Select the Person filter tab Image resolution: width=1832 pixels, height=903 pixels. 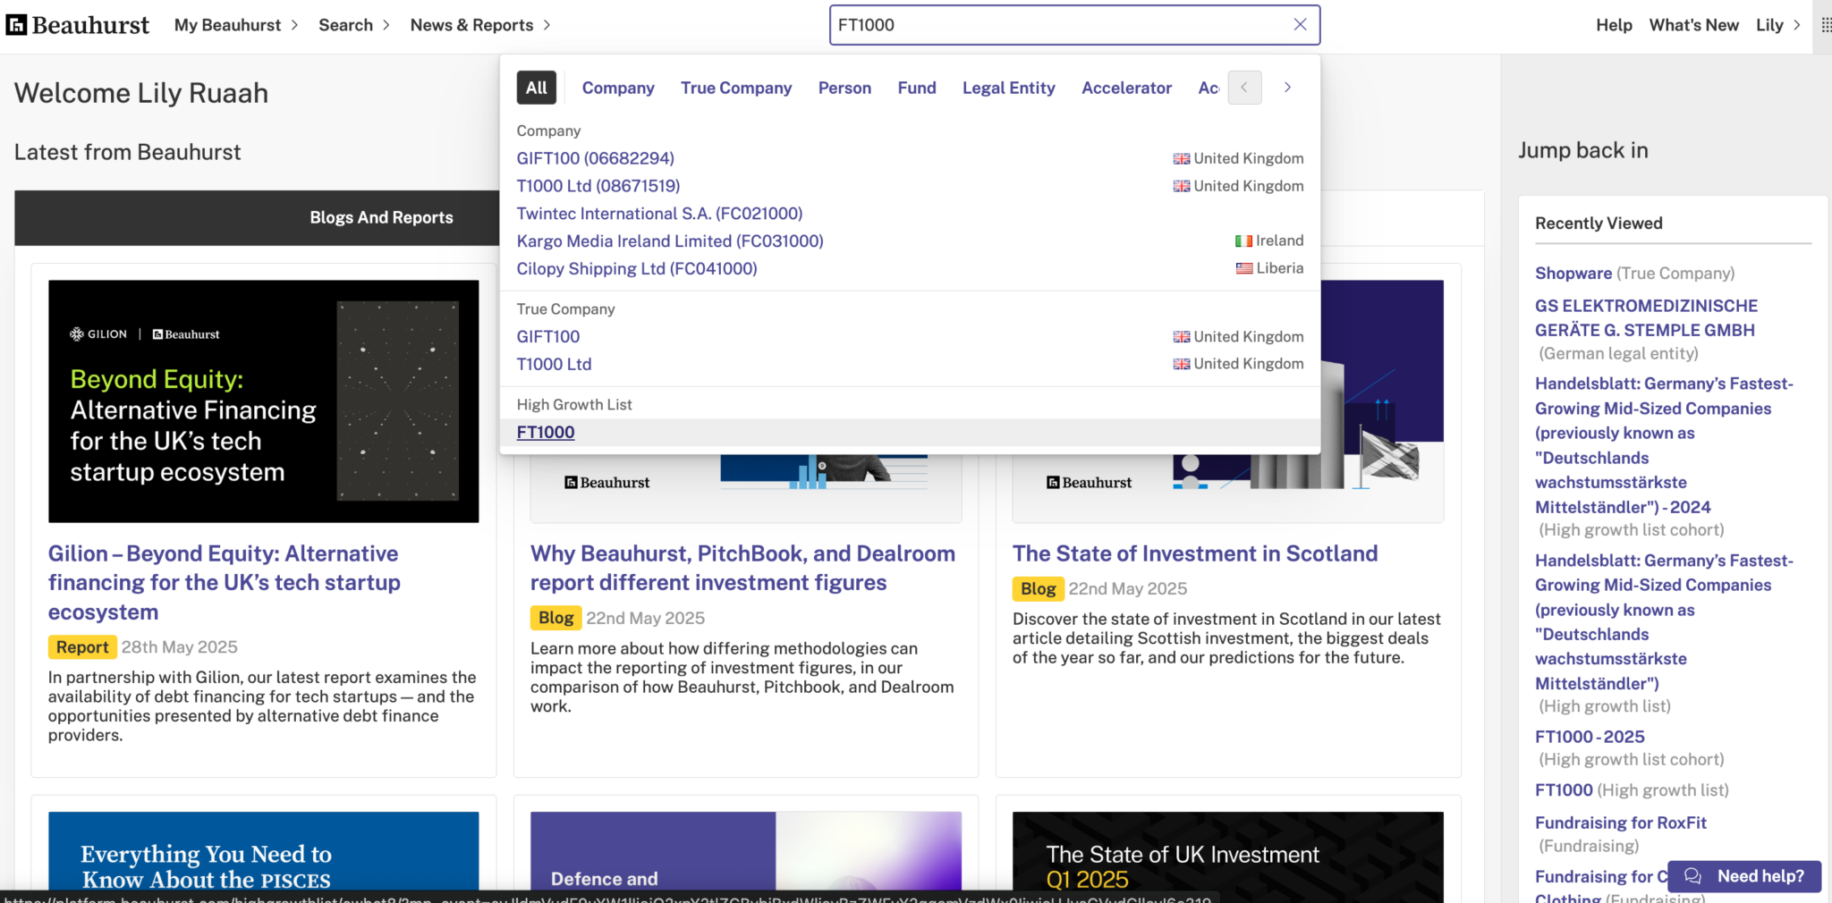tap(844, 88)
